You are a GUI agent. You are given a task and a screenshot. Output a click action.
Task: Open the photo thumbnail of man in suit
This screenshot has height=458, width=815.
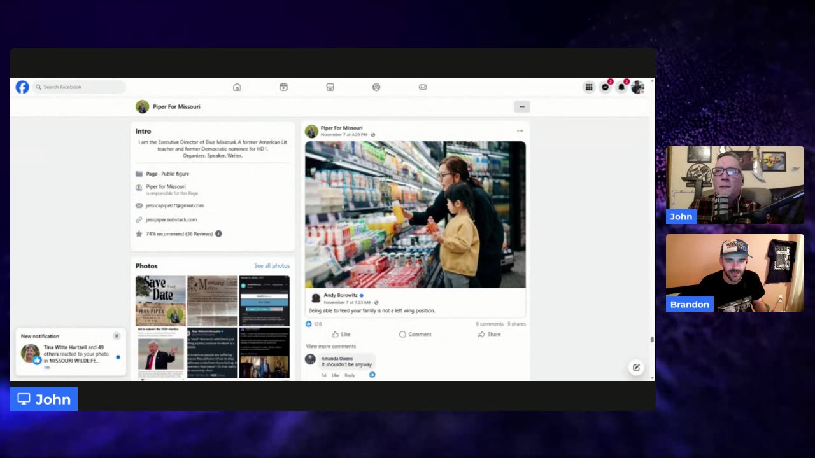click(x=160, y=353)
